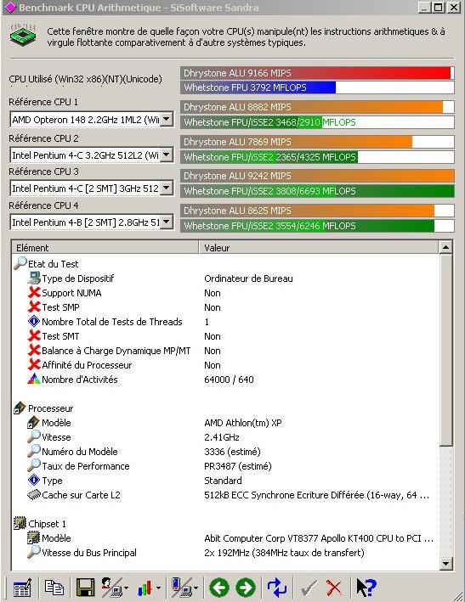465x602 pixels.
Task: Click the floppy disk save icon
Action: (x=85, y=588)
